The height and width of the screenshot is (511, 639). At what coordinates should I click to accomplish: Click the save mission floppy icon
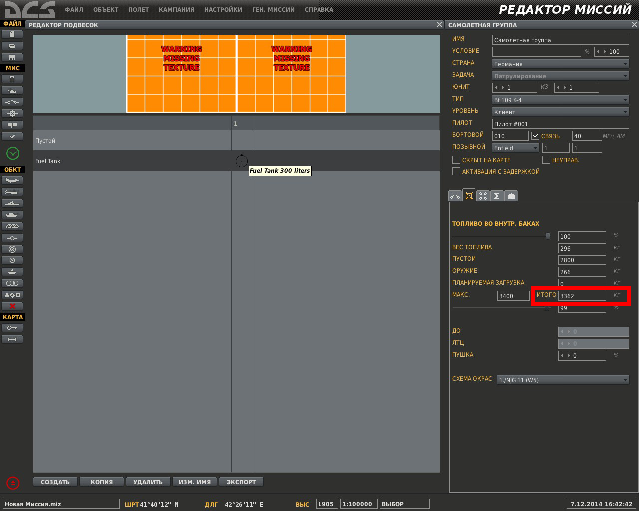[12, 57]
